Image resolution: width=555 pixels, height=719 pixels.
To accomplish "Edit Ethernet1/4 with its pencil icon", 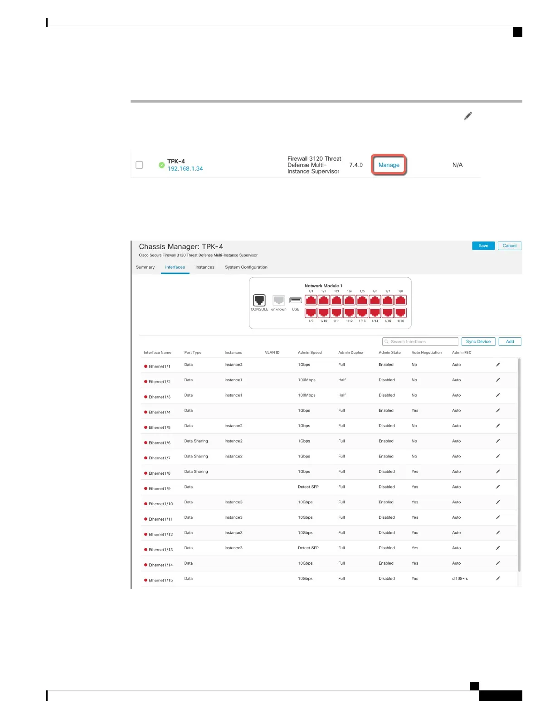I will coord(498,410).
